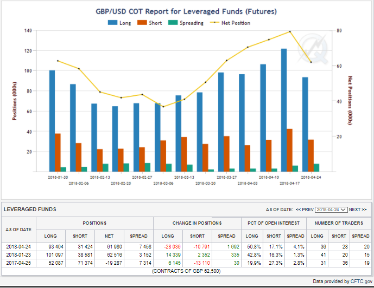Select the short position value 71 374
Viewport: 374px width, 288px height.
tap(85, 263)
